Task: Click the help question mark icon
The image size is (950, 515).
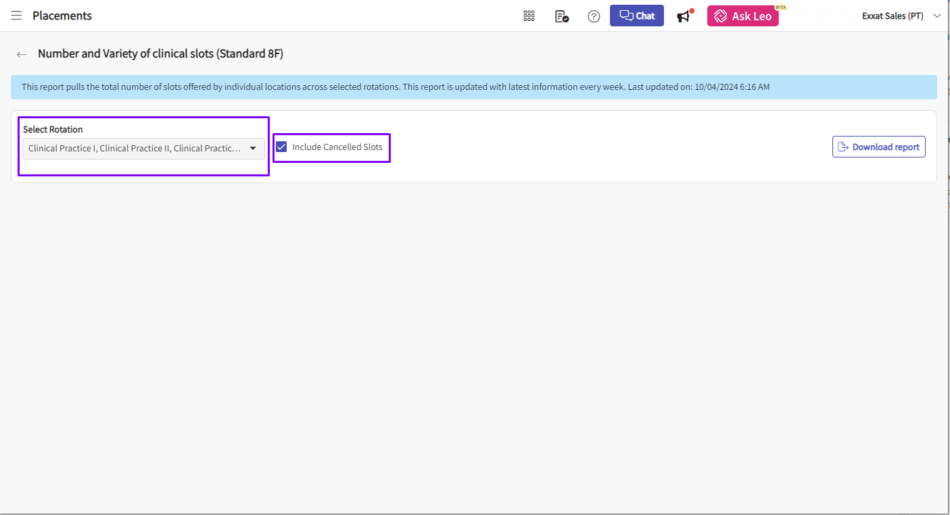Action: tap(594, 16)
